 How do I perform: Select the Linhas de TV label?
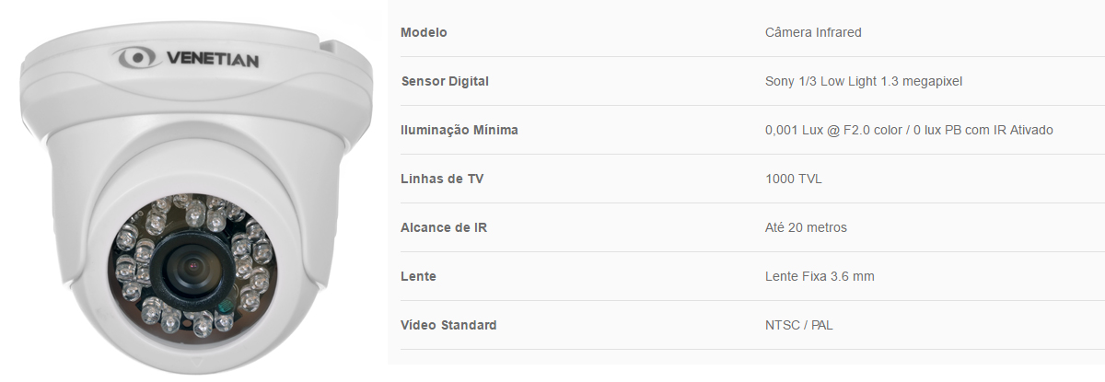(x=442, y=179)
